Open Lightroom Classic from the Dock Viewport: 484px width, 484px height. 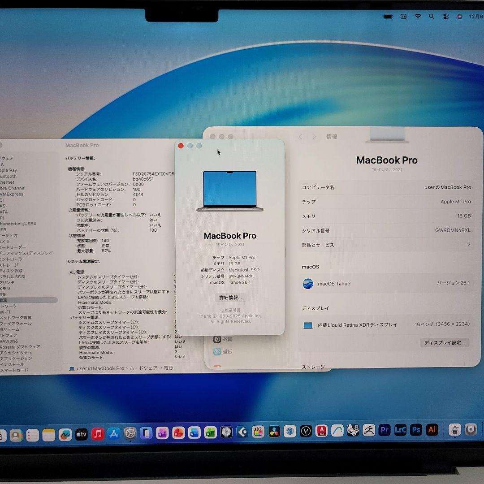(401, 429)
